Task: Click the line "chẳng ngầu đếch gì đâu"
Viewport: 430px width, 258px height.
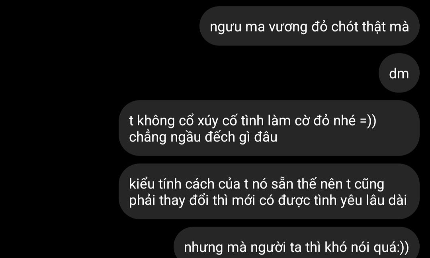Action: coord(203,137)
